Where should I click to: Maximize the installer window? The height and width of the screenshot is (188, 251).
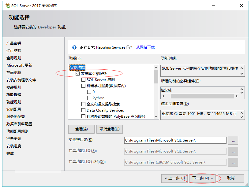tap(227, 6)
